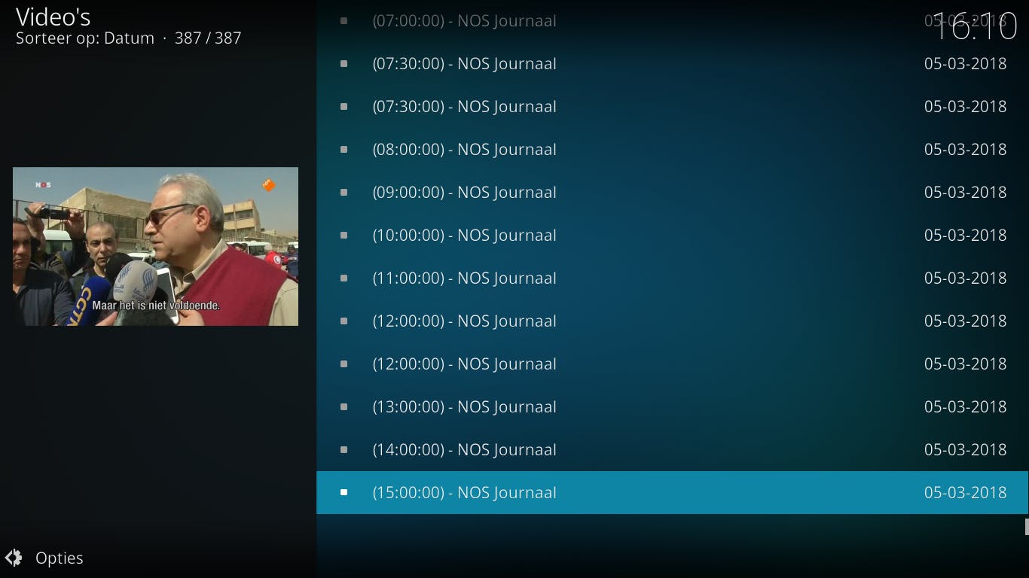Select the bullet marker of the (10:00:00) row

click(x=344, y=235)
